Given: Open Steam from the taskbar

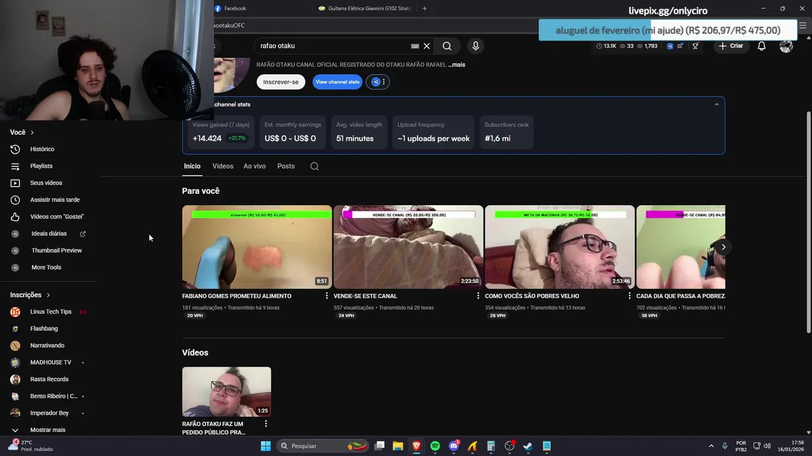Looking at the screenshot, I should [528, 446].
